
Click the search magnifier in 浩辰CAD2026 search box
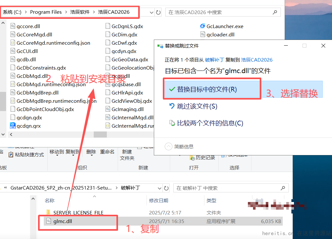pyautogui.click(x=275, y=12)
